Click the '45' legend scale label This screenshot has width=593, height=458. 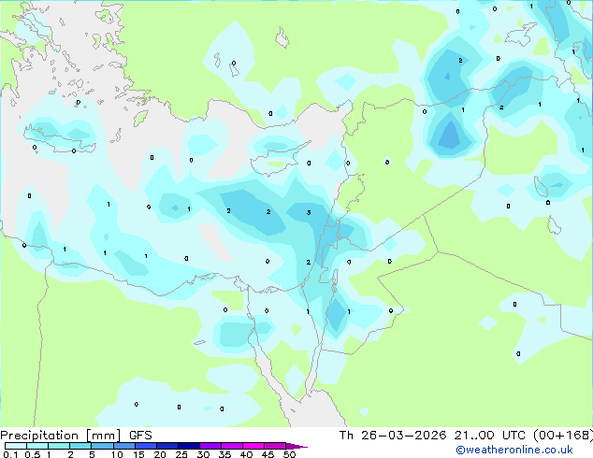click(x=268, y=454)
